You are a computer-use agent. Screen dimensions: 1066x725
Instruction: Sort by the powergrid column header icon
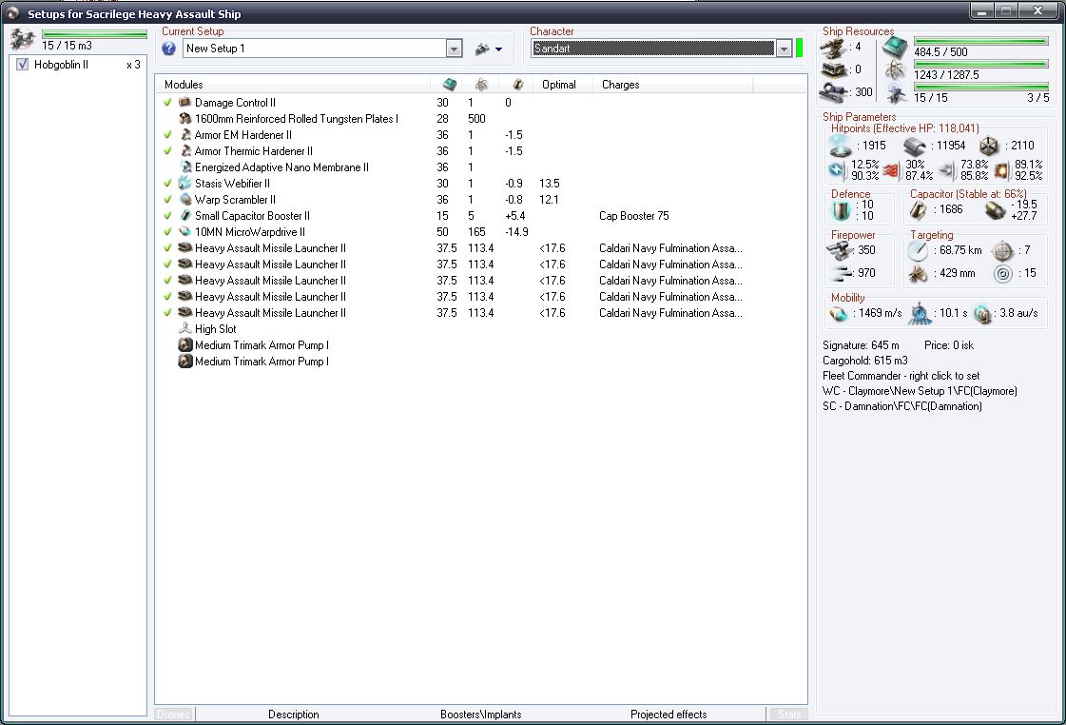point(481,85)
